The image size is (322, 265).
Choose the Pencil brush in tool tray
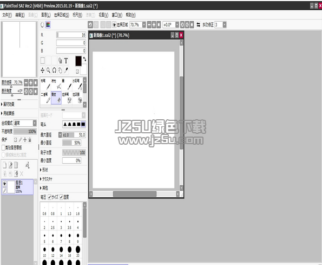[45, 85]
